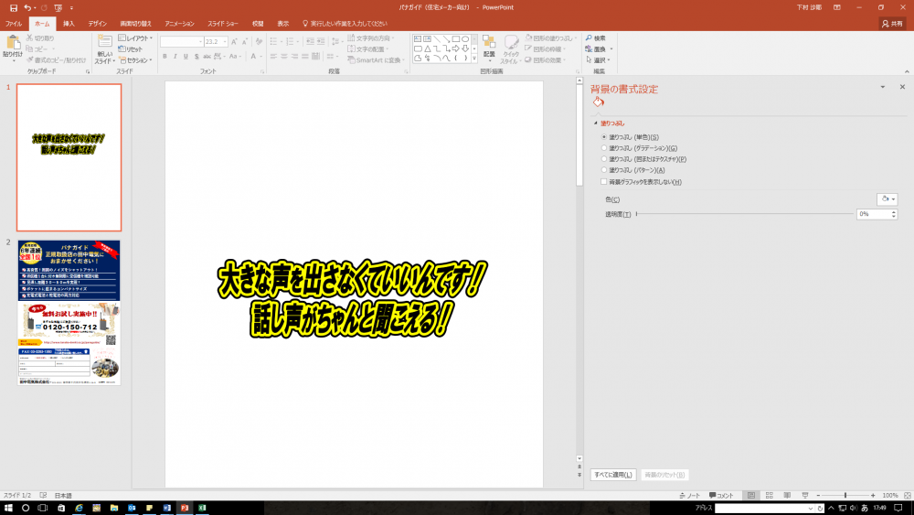Select the pattern fill (パターン) radio button

(604, 170)
